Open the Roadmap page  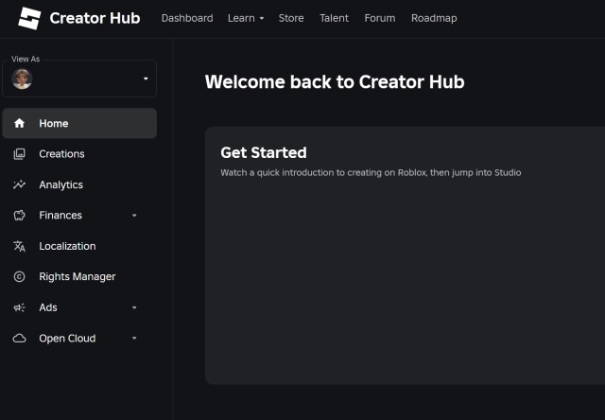pos(434,18)
